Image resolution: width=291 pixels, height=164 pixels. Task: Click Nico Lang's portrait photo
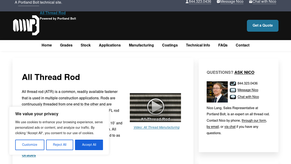(217, 92)
